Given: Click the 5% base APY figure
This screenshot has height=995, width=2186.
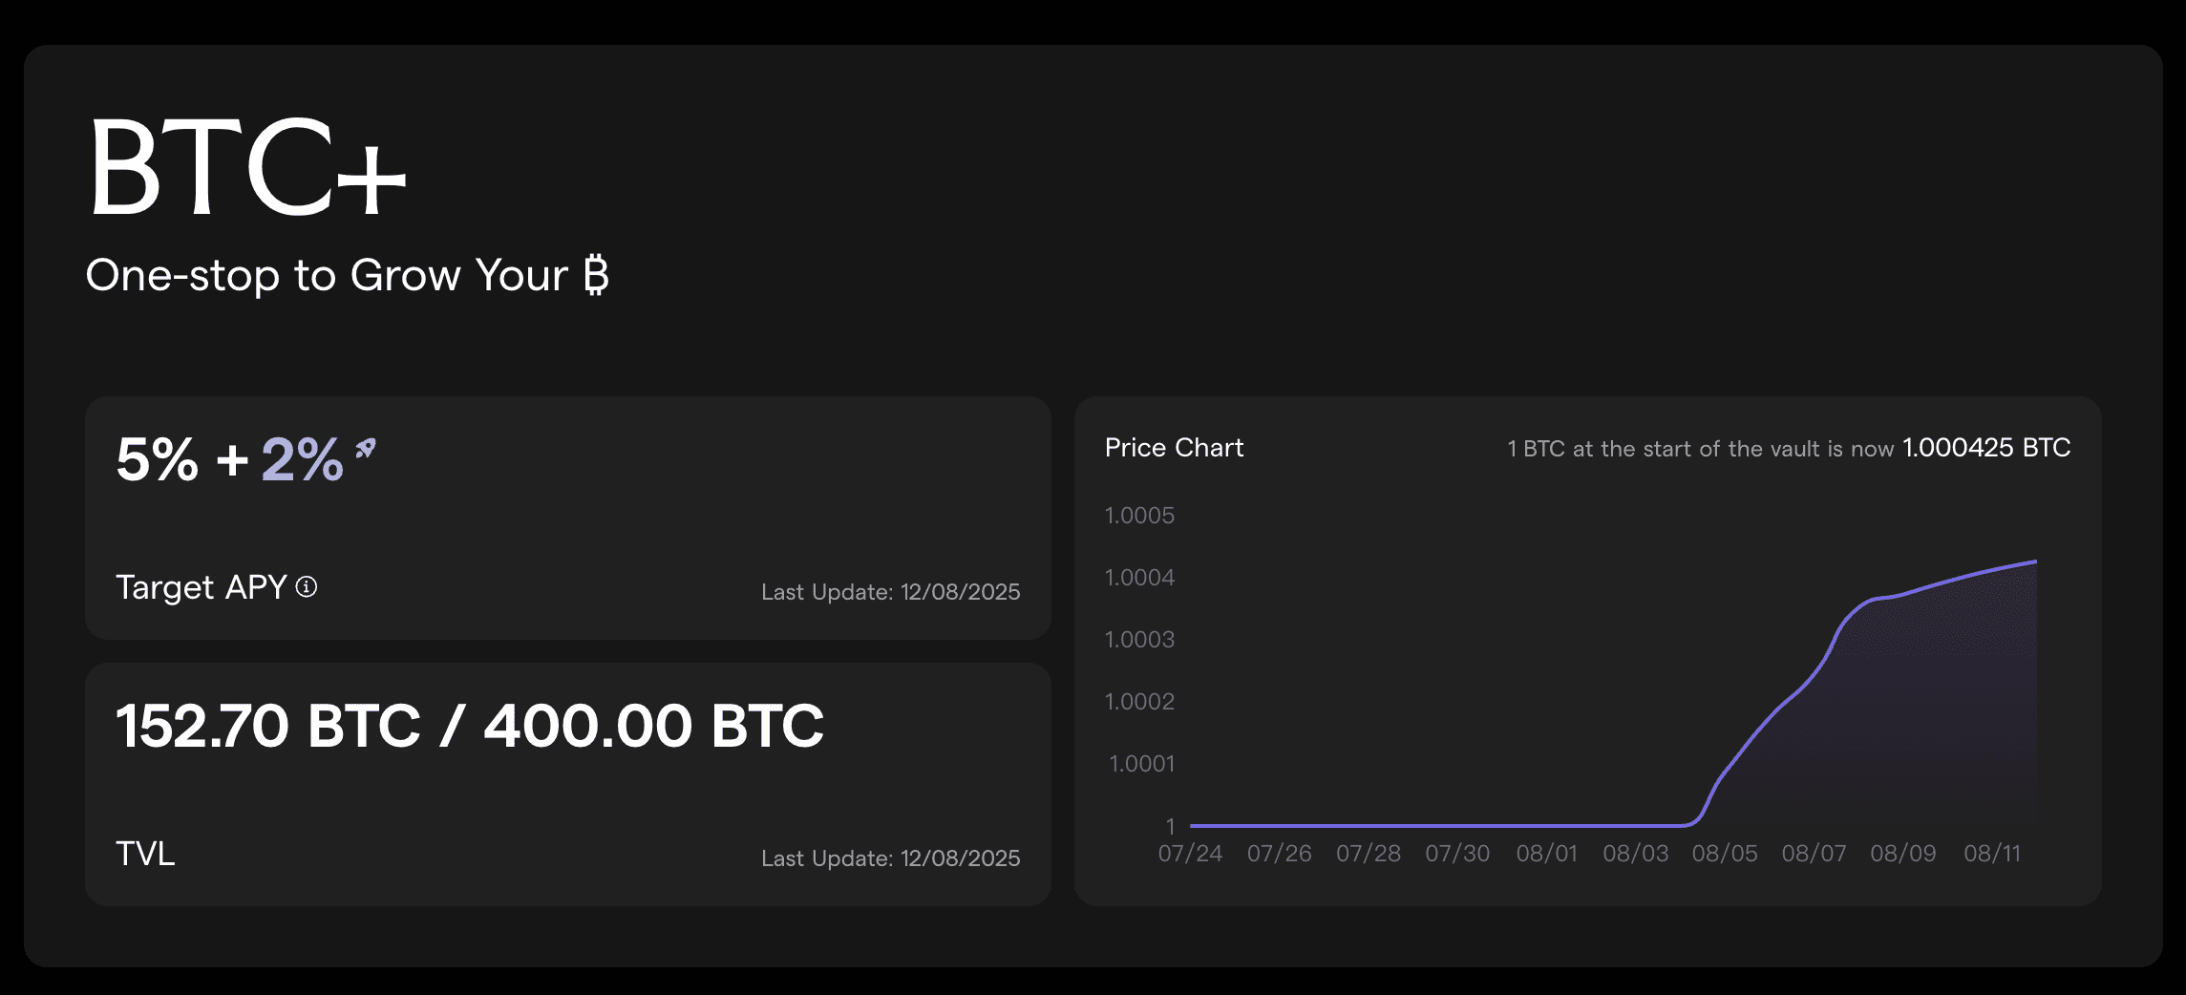Looking at the screenshot, I should 158,460.
